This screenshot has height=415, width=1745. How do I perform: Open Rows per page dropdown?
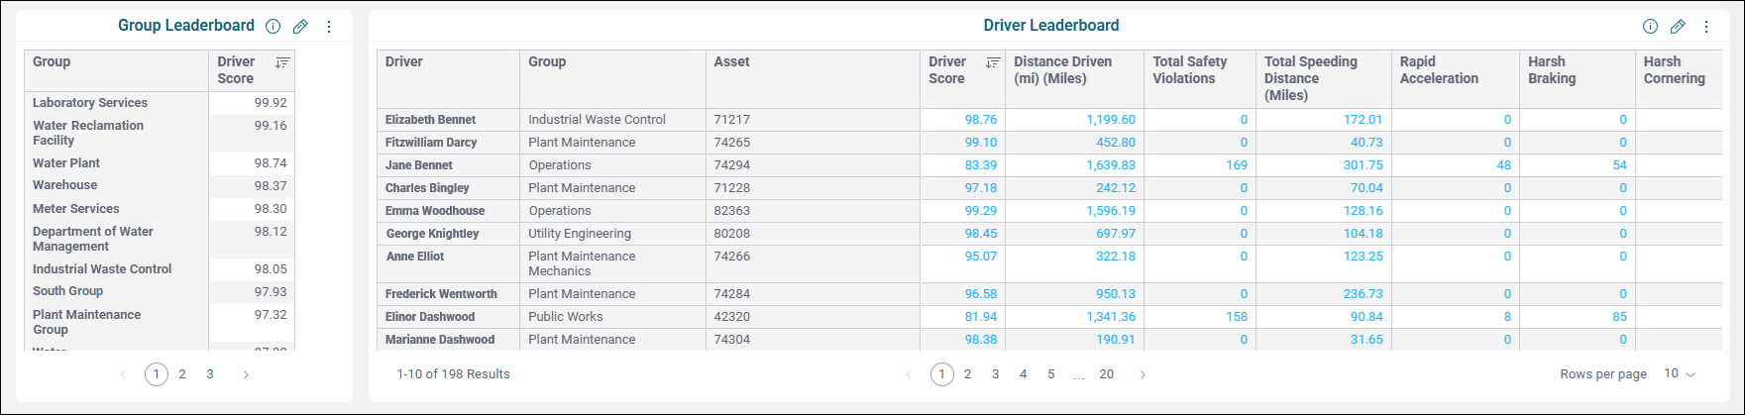[x=1680, y=373]
